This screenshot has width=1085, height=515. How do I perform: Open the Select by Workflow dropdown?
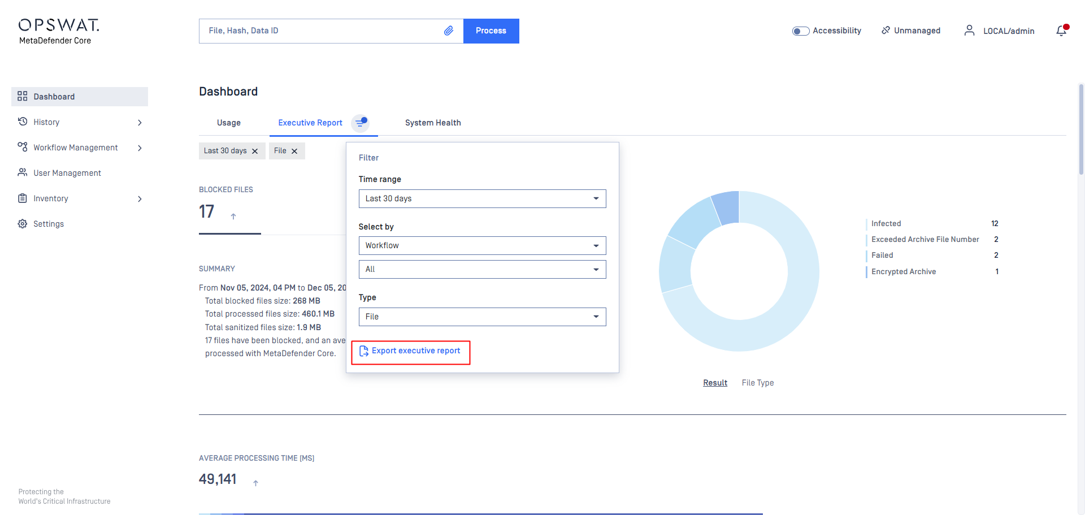pyautogui.click(x=482, y=245)
